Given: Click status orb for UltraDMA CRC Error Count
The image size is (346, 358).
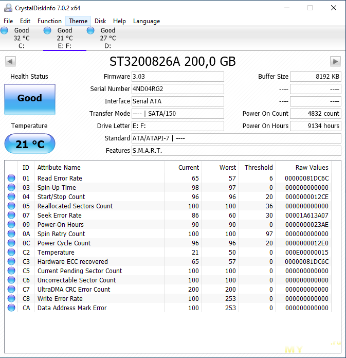Looking at the screenshot, I should (11, 289).
